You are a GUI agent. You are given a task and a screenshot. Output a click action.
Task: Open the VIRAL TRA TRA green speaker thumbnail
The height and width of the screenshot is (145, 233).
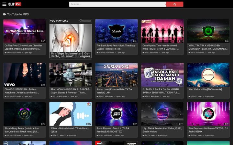(x=208, y=31)
